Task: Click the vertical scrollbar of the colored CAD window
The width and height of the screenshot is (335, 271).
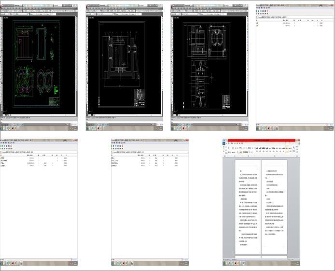Action: (x=76, y=65)
